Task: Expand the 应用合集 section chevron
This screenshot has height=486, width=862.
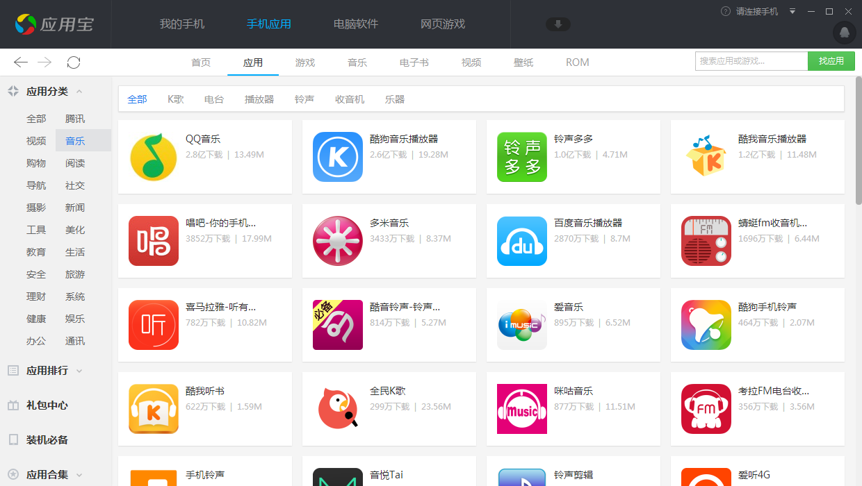Action: (79, 475)
